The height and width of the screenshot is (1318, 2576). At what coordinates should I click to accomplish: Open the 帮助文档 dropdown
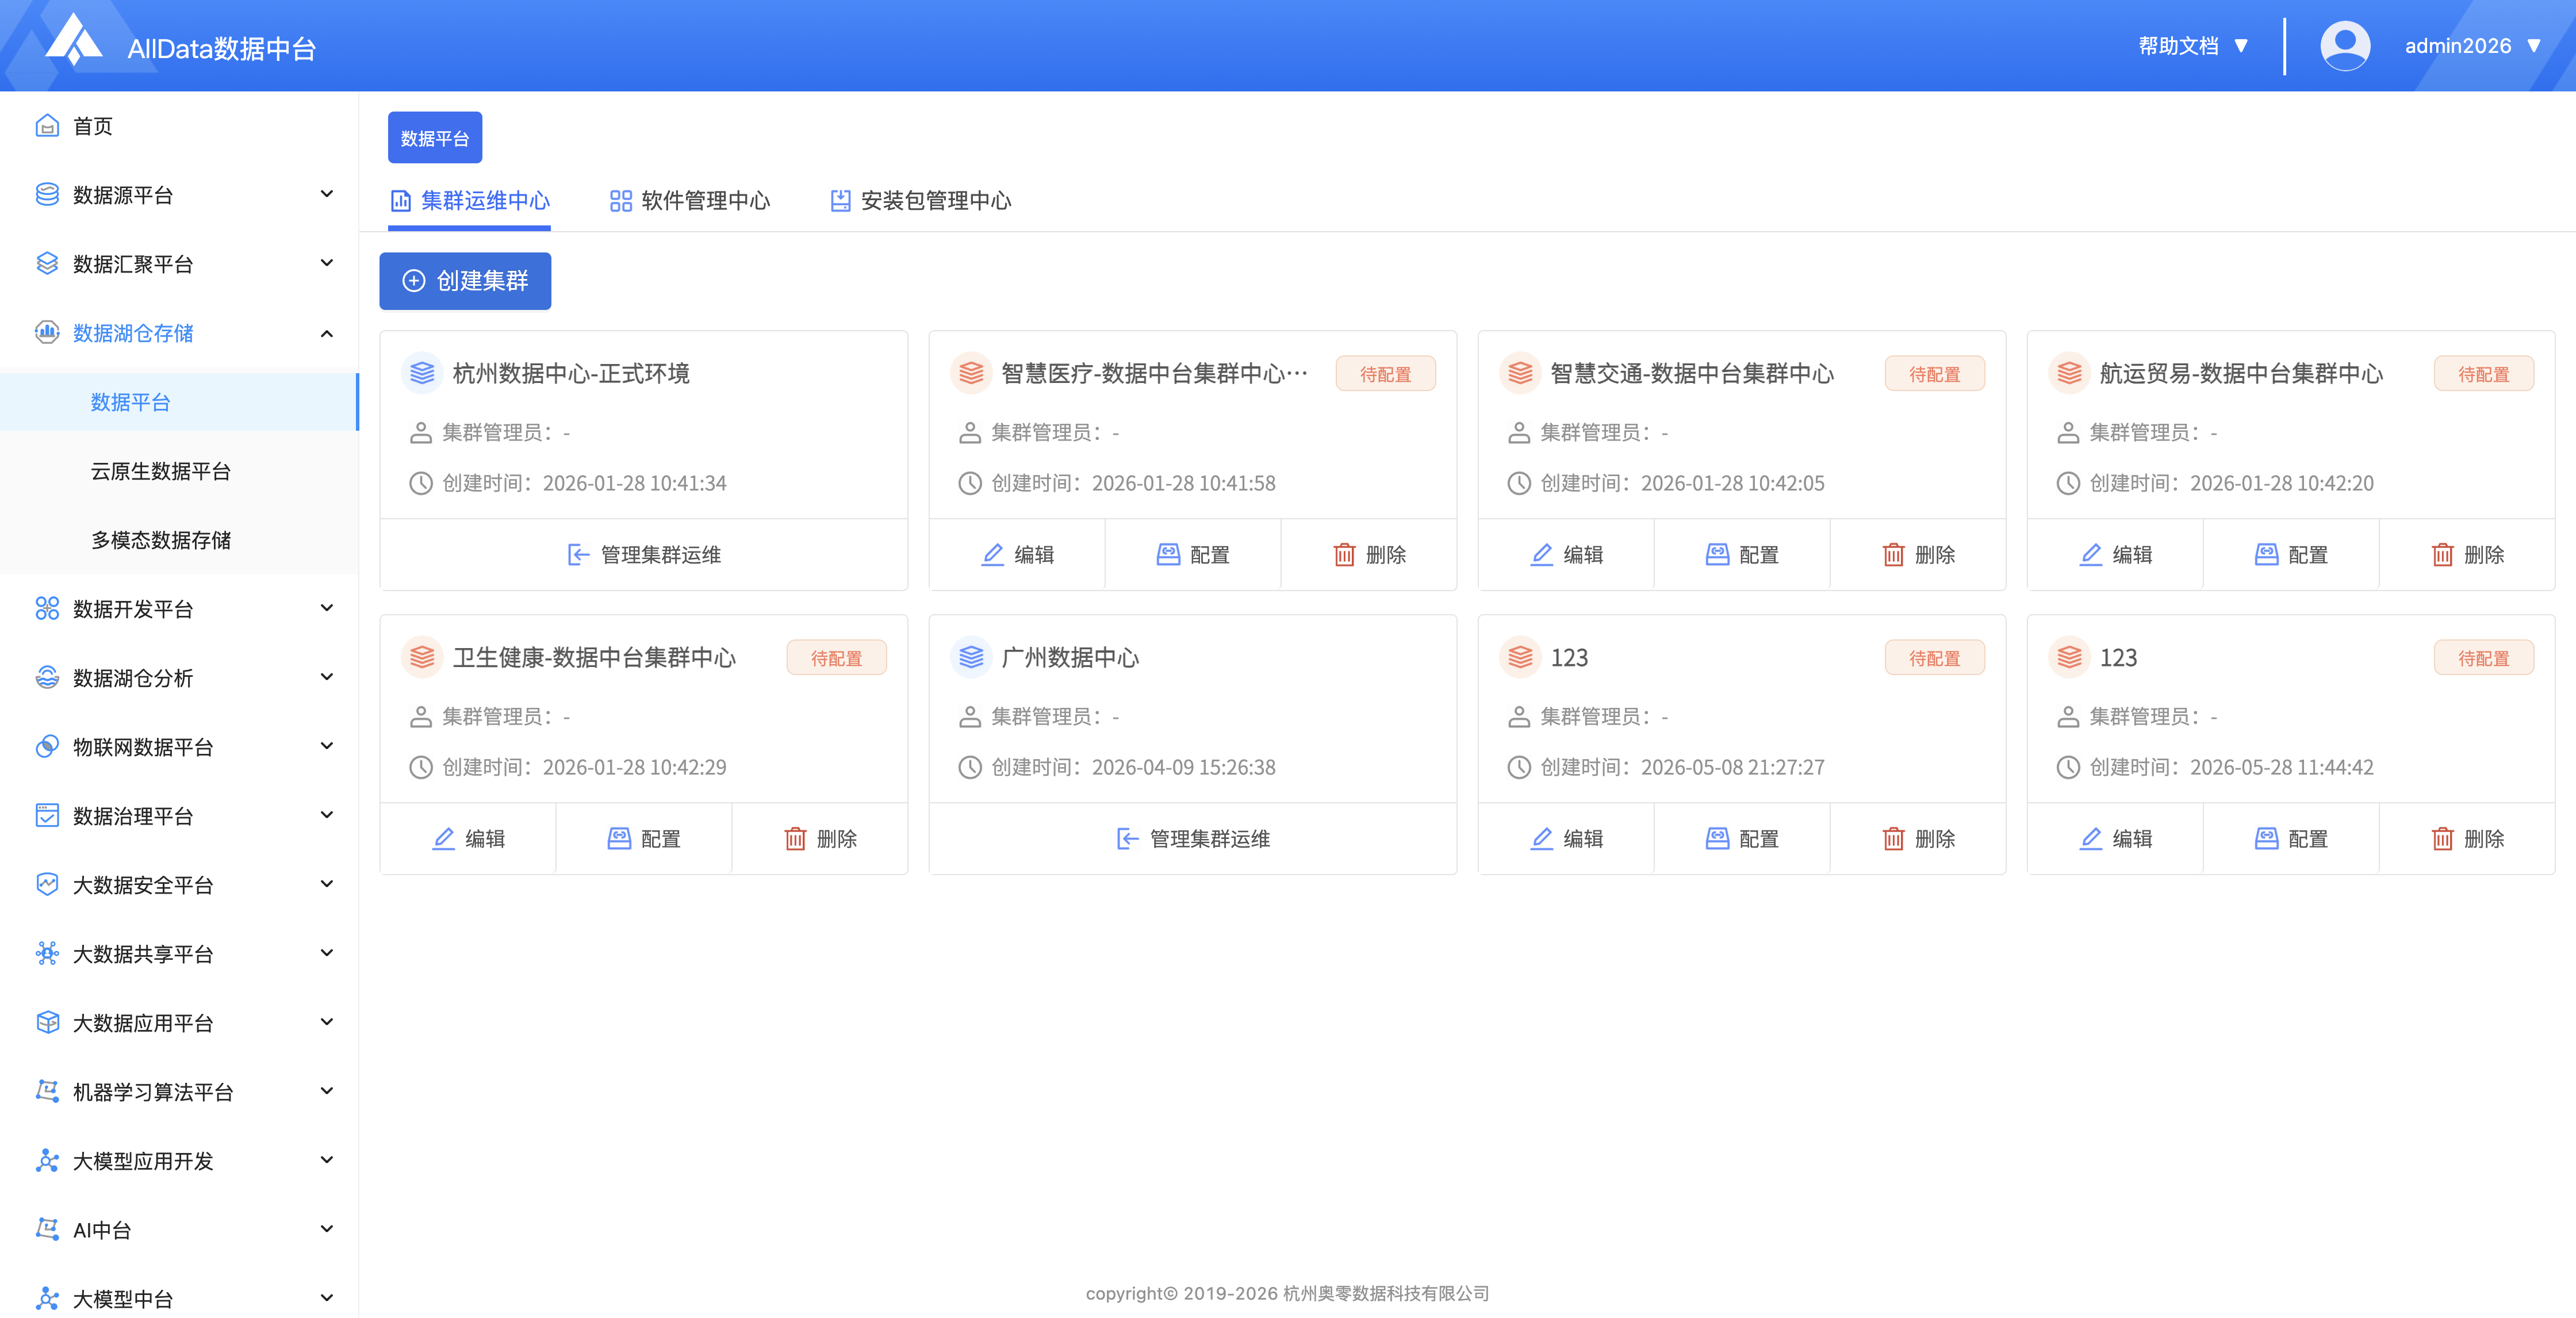pyautogui.click(x=2193, y=46)
